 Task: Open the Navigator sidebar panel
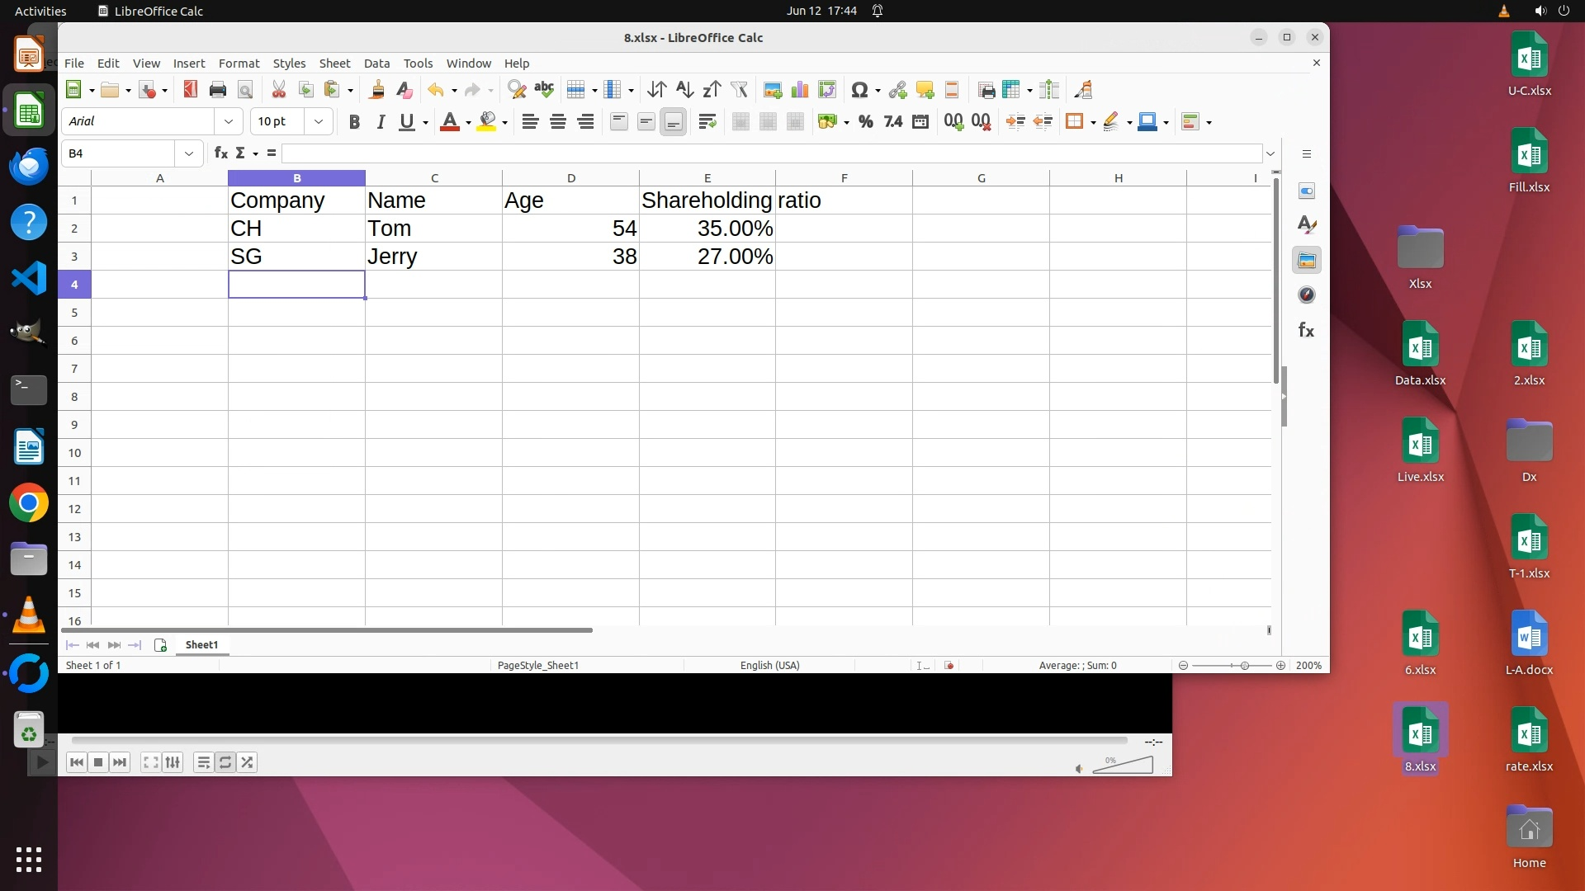[1306, 295]
